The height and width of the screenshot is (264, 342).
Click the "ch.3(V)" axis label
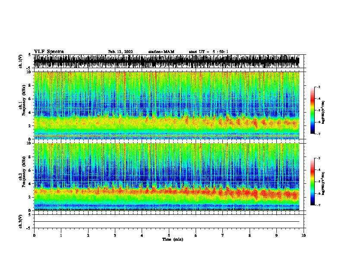tap(21, 221)
